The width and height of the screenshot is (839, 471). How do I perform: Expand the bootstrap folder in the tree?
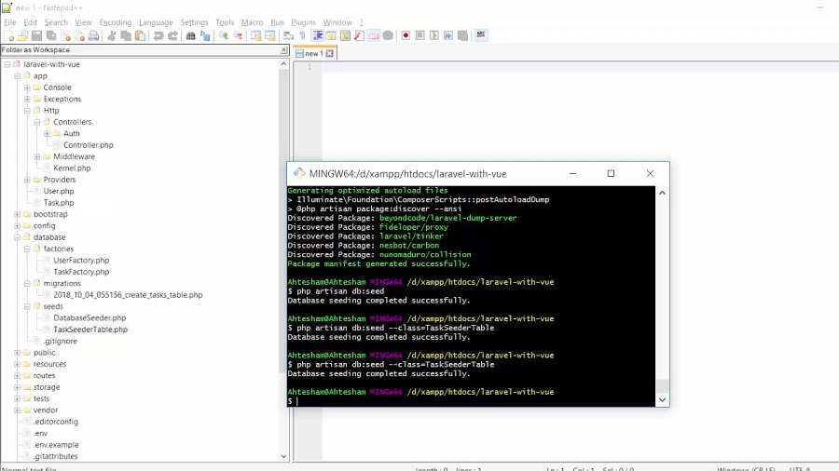(x=17, y=215)
